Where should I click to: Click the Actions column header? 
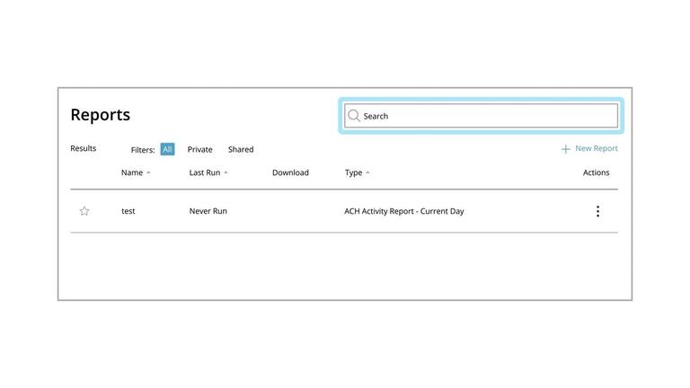click(596, 172)
